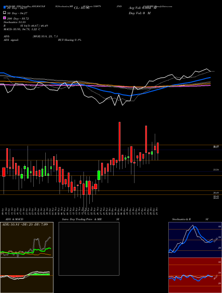Click the 'BUY Slowing @ 1%' signal text
The width and height of the screenshot is (222, 293).
(x=70, y=40)
